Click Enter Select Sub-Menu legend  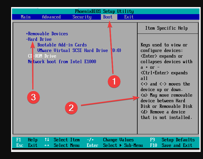(x=115, y=145)
